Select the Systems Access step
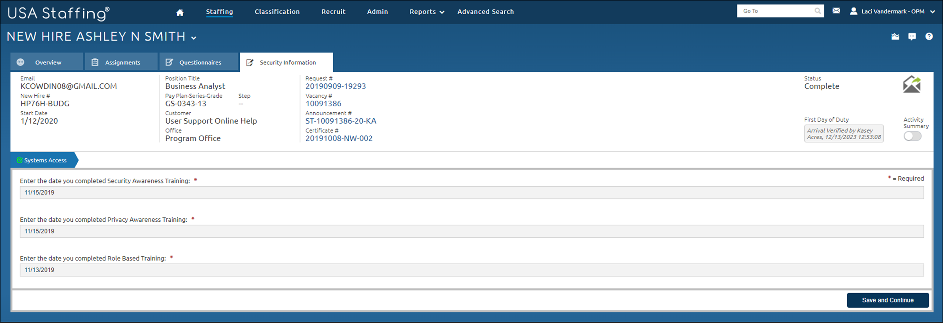 tap(44, 160)
